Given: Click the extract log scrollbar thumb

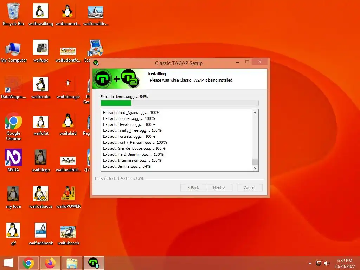Looking at the screenshot, I should (255, 162).
